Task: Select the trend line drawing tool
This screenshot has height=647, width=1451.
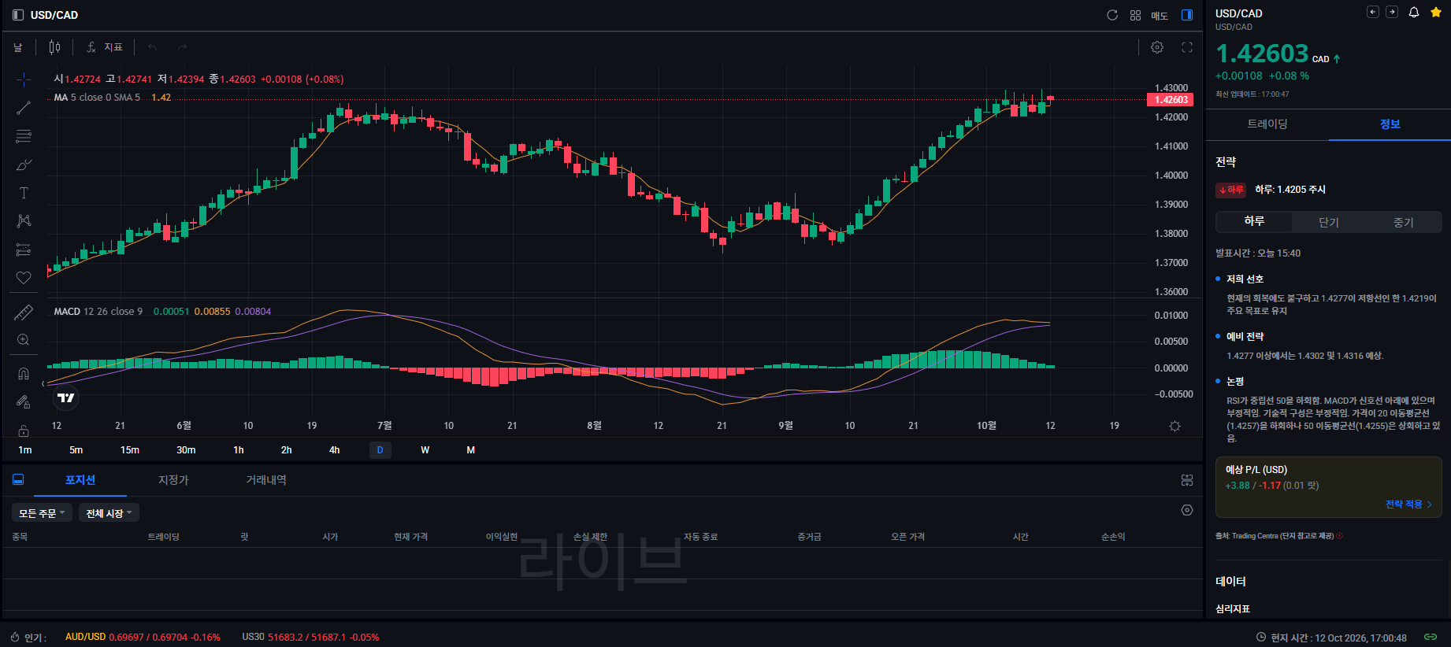Action: 24,108
